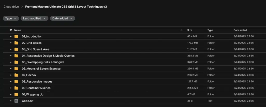Screen dimensions: 266x107
Task: Sort by the Size column header
Action: [x=190, y=30]
